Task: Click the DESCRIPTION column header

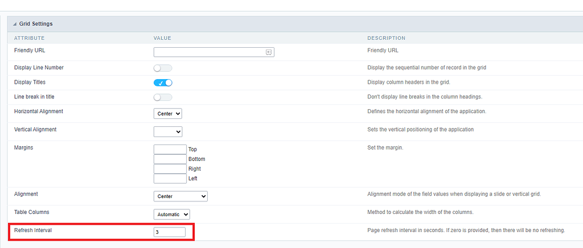Action: tap(387, 38)
